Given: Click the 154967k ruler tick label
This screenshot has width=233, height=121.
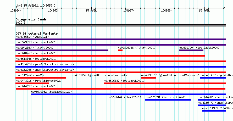Looking at the screenshot, I should coord(129,10).
